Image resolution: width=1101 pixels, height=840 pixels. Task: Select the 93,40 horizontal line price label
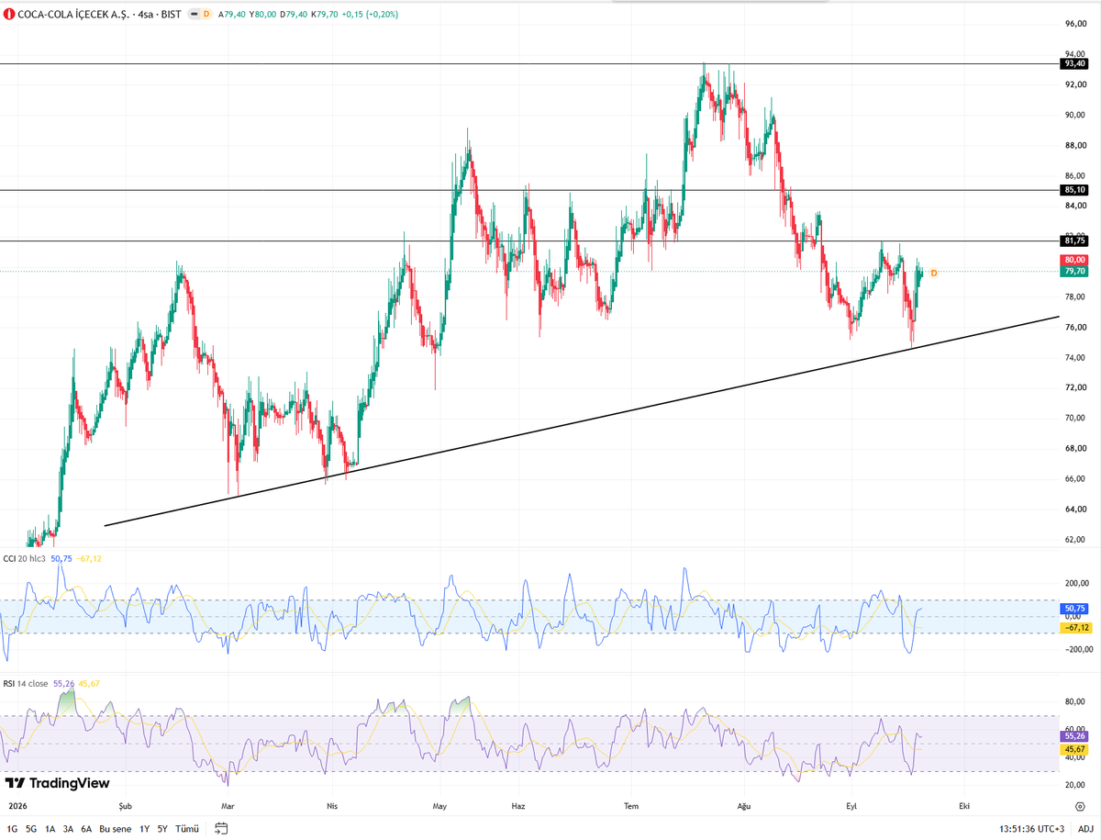(x=1073, y=64)
